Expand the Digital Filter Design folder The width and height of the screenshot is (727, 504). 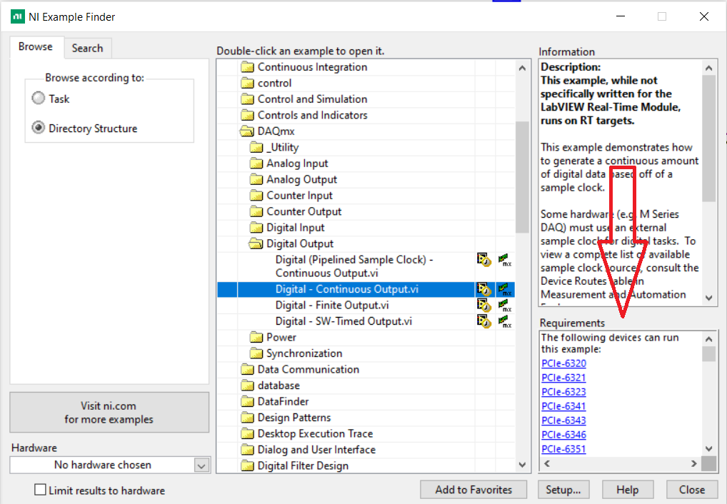pos(248,466)
